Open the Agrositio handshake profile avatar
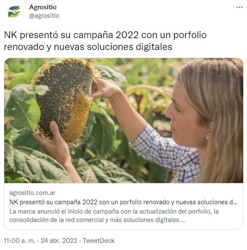The width and height of the screenshot is (247, 250). point(14,11)
